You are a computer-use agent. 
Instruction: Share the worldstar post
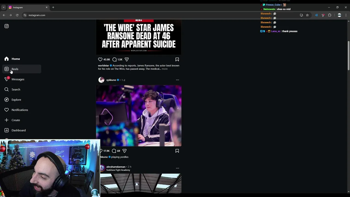point(127,59)
